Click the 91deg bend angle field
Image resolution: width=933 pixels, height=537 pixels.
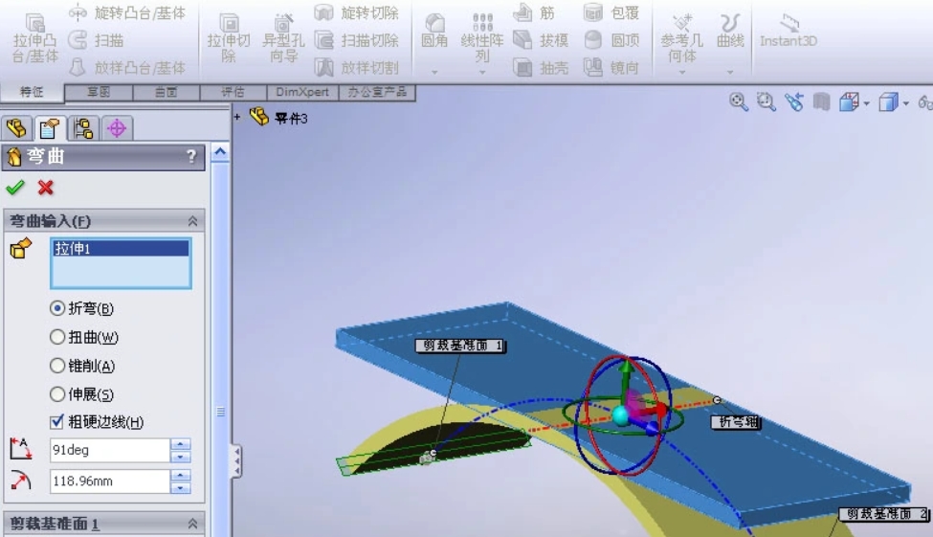click(109, 450)
